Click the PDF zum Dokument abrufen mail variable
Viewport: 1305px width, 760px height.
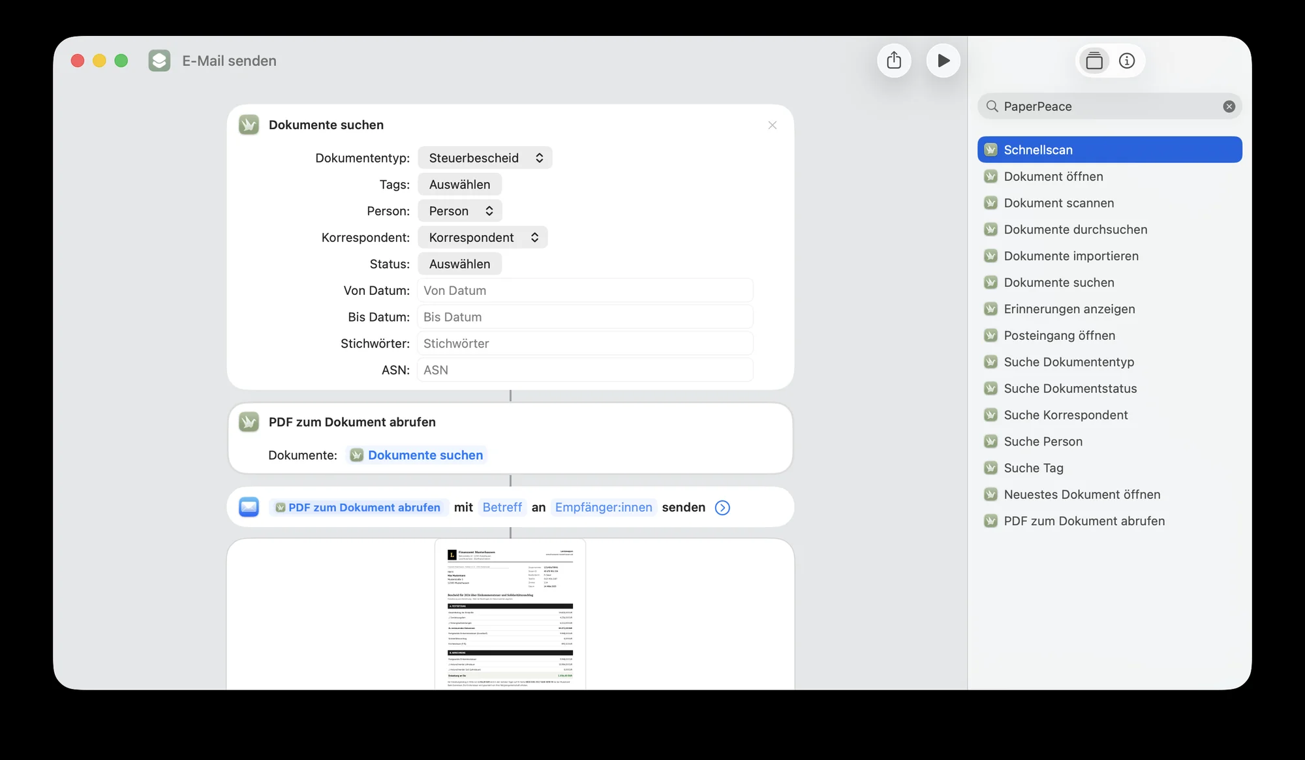(358, 508)
